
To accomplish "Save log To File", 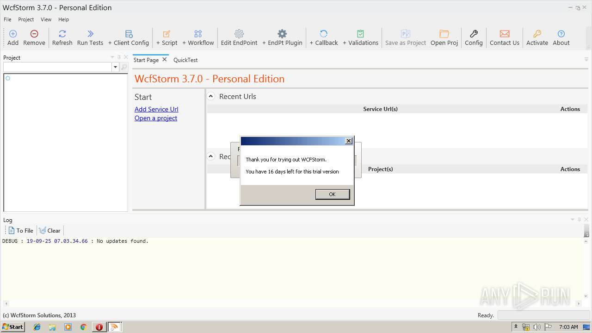I will (x=21, y=230).
